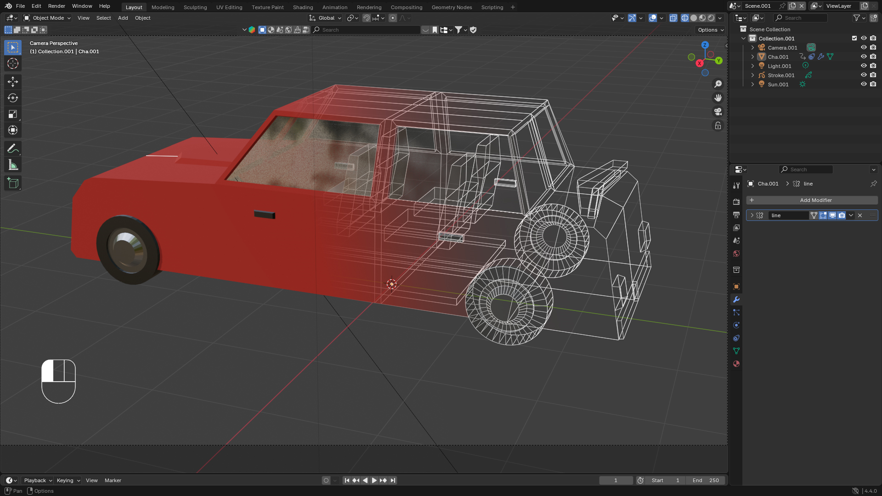The width and height of the screenshot is (882, 496).
Task: Open the Material properties tab
Action: [x=736, y=364]
